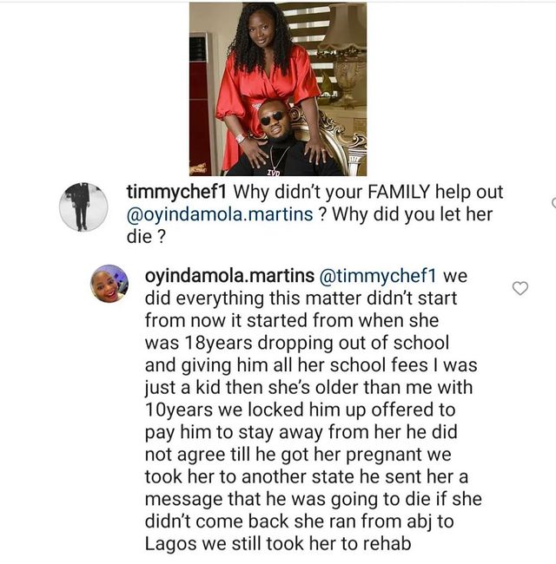The height and width of the screenshot is (564, 556).
Task: Like the oyindamola.martins reply with the heart
Action: (x=520, y=288)
